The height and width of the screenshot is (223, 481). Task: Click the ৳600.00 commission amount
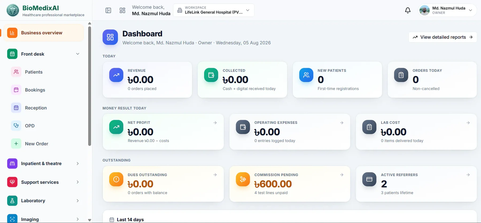[273, 184]
